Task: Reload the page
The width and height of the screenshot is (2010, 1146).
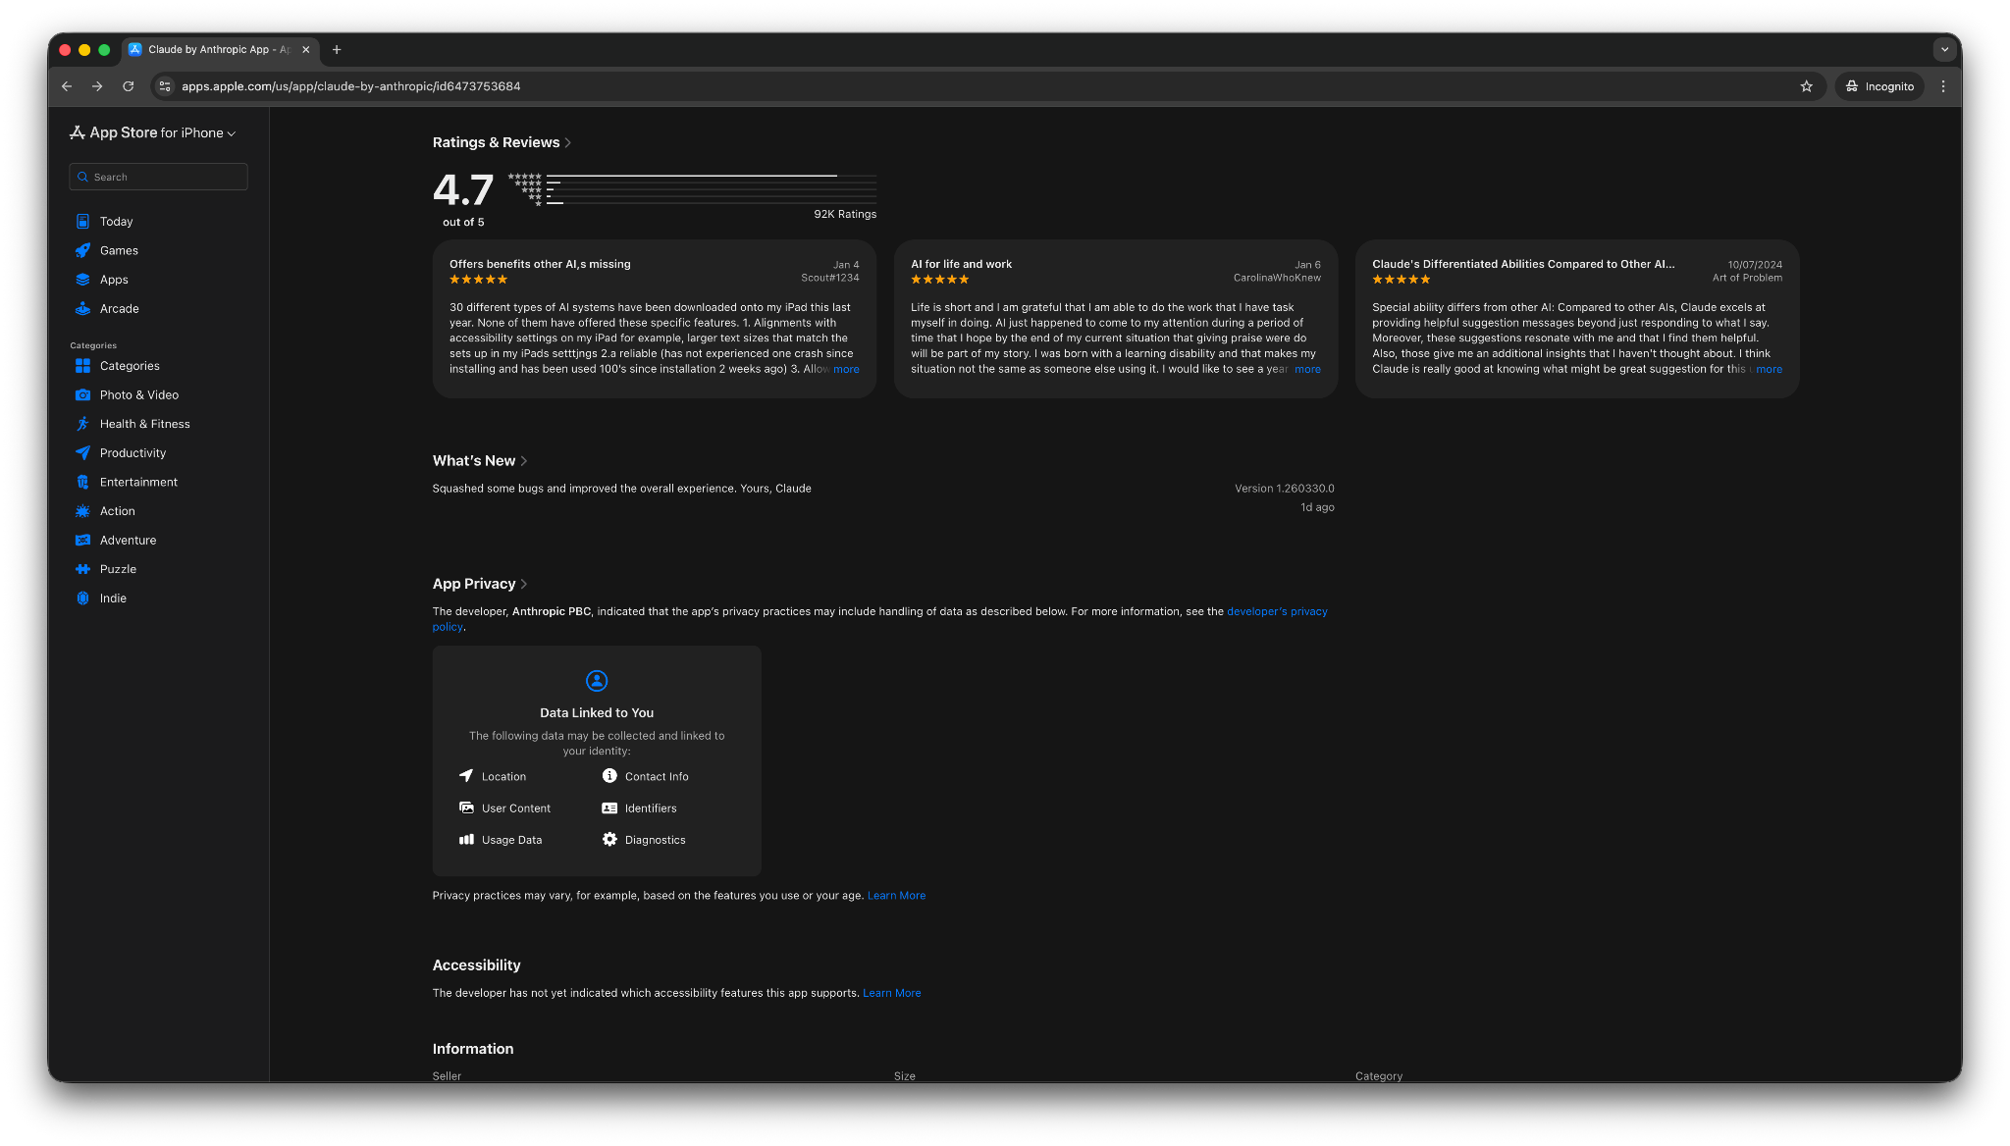Action: pyautogui.click(x=128, y=86)
